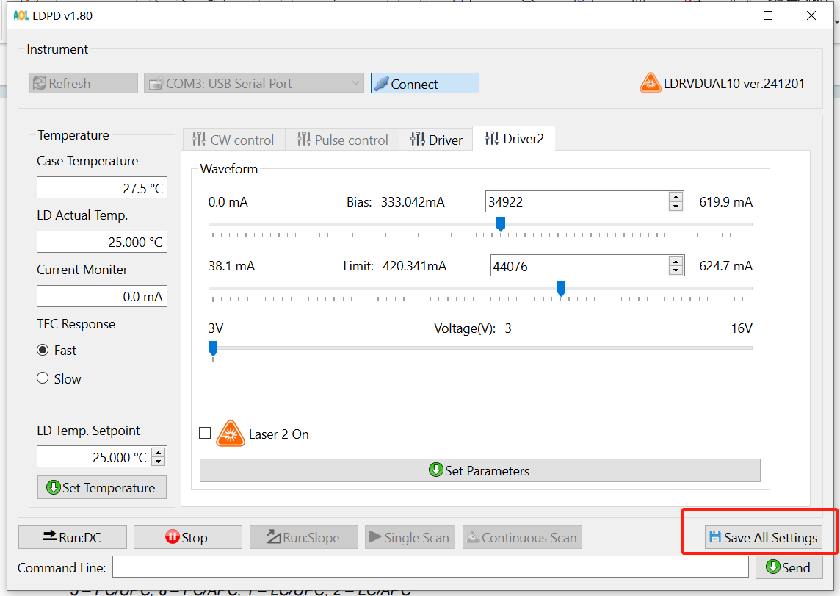Select the Slow TEC response option
The height and width of the screenshot is (596, 840).
point(43,378)
